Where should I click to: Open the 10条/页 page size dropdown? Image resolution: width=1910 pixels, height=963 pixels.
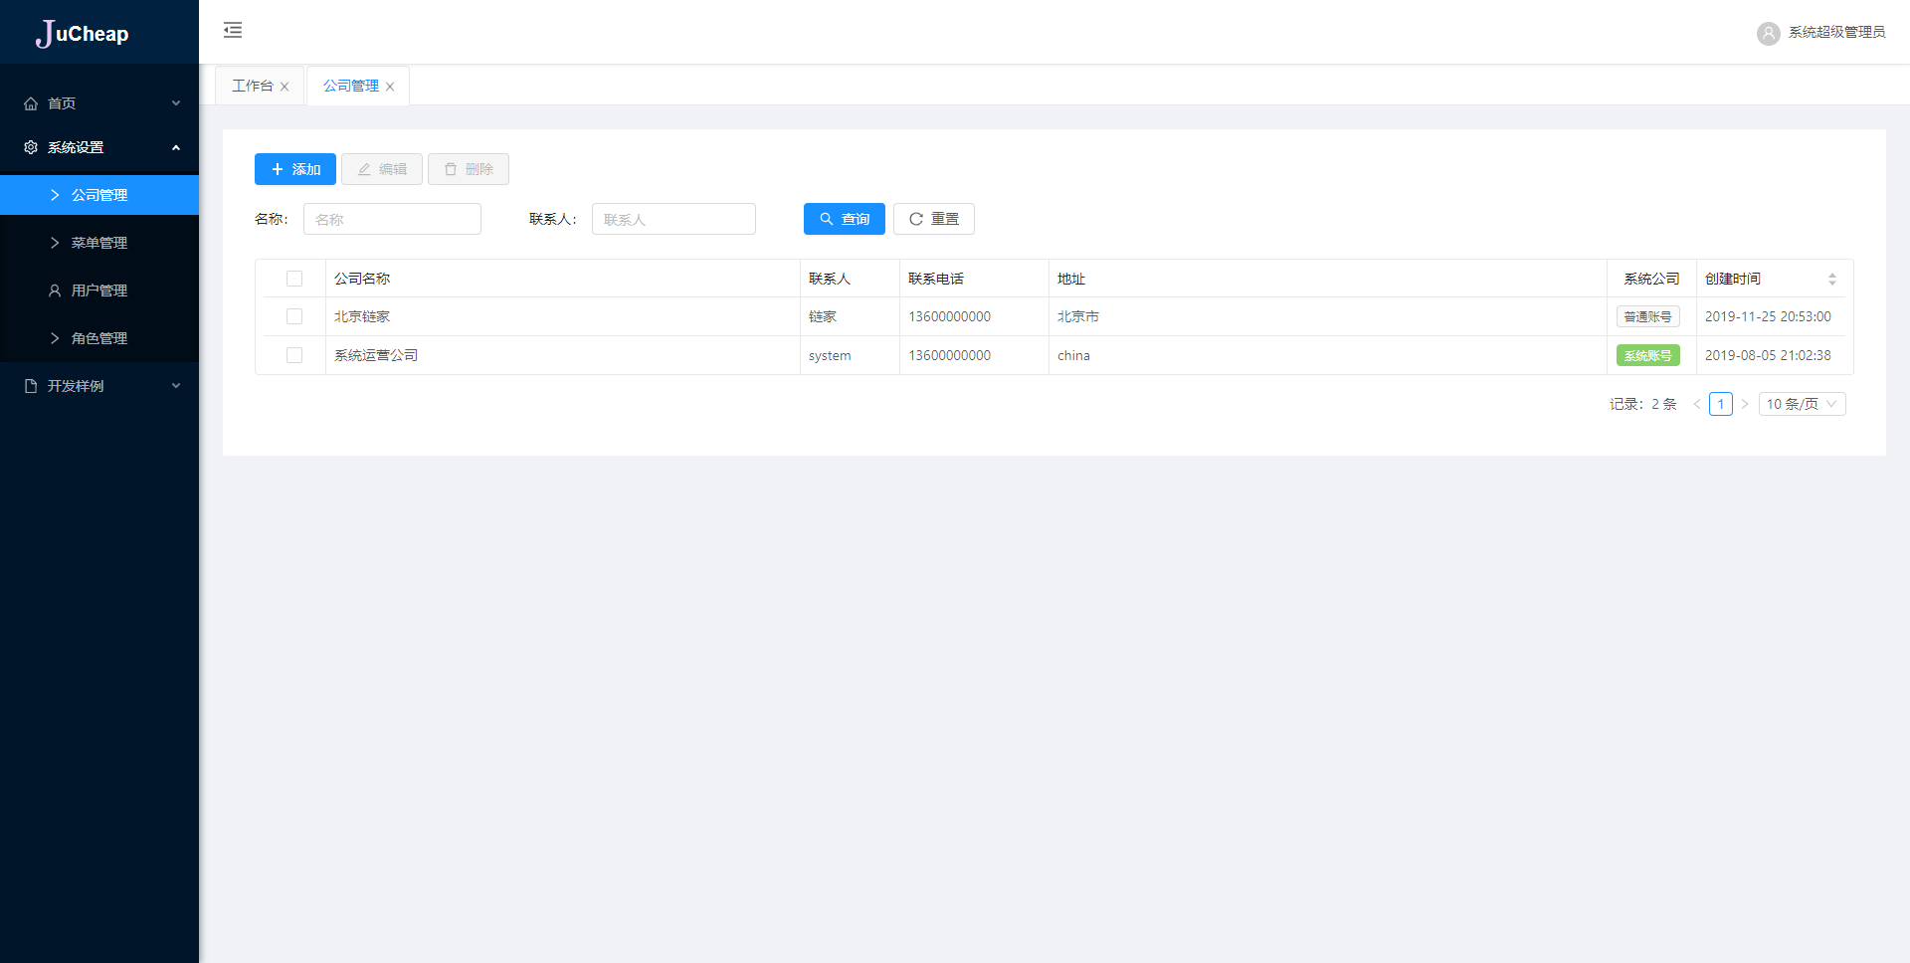[1801, 404]
